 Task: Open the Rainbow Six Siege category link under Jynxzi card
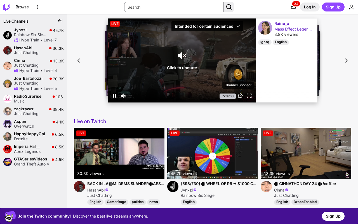click(x=197, y=195)
